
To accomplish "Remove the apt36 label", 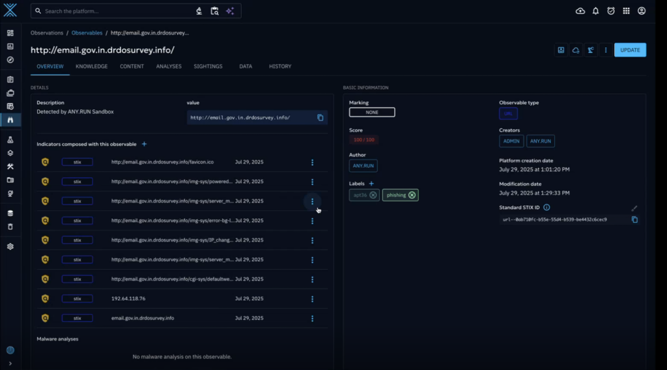I will pyautogui.click(x=373, y=195).
